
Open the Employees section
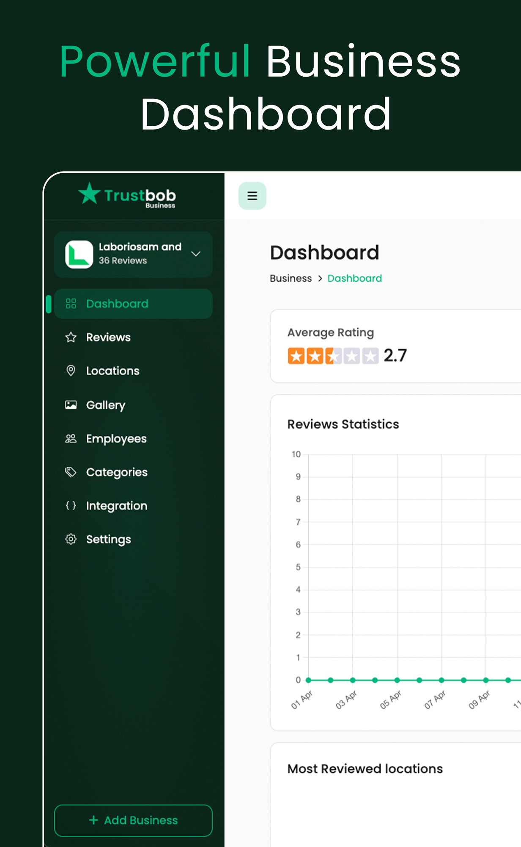(133, 438)
